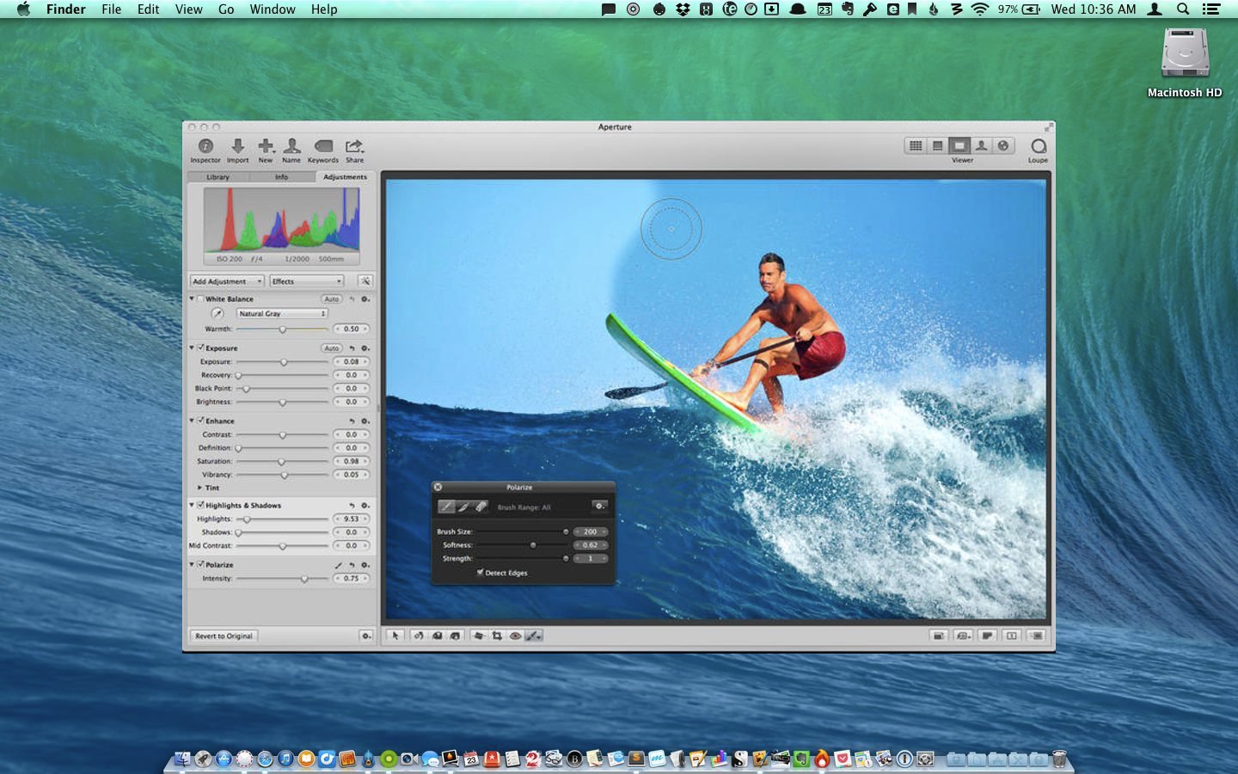Enable the White Balance checkbox
The image size is (1238, 774).
click(200, 299)
